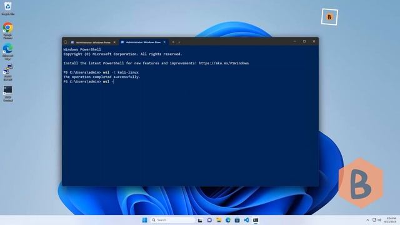This screenshot has height=225, width=400.
Task: Open the terminal shortcut icon on the desktop
Action: coord(7,93)
